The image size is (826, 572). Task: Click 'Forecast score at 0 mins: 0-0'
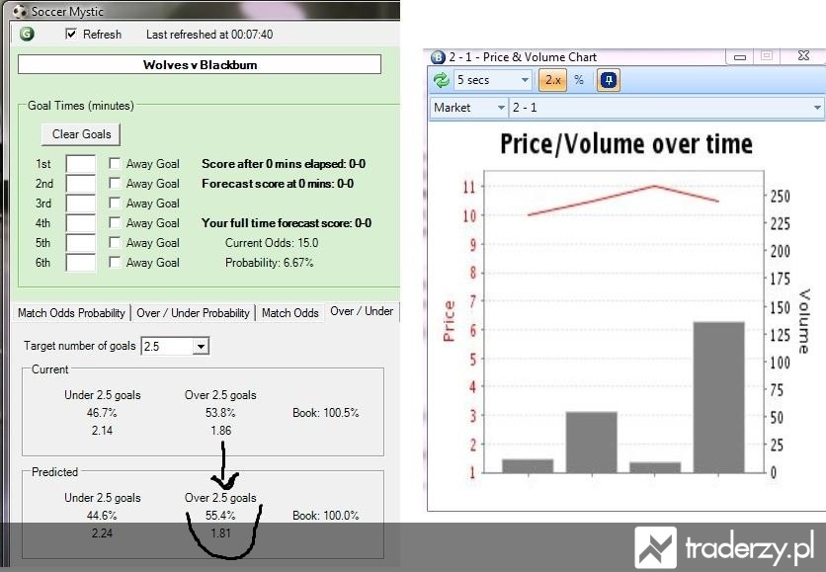click(x=278, y=184)
